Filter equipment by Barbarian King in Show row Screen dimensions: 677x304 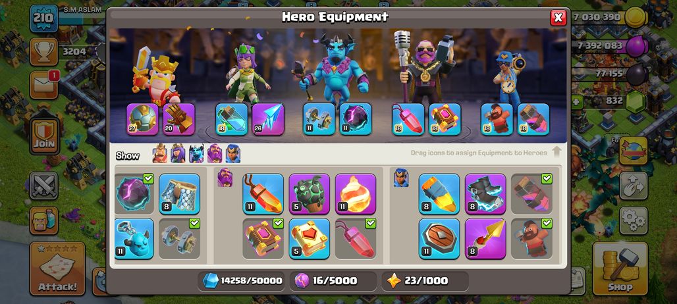[159, 154]
